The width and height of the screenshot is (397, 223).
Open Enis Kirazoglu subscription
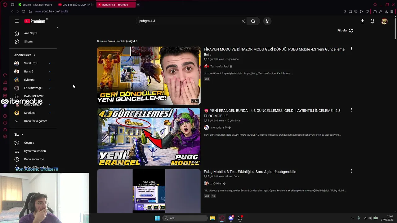33,88
